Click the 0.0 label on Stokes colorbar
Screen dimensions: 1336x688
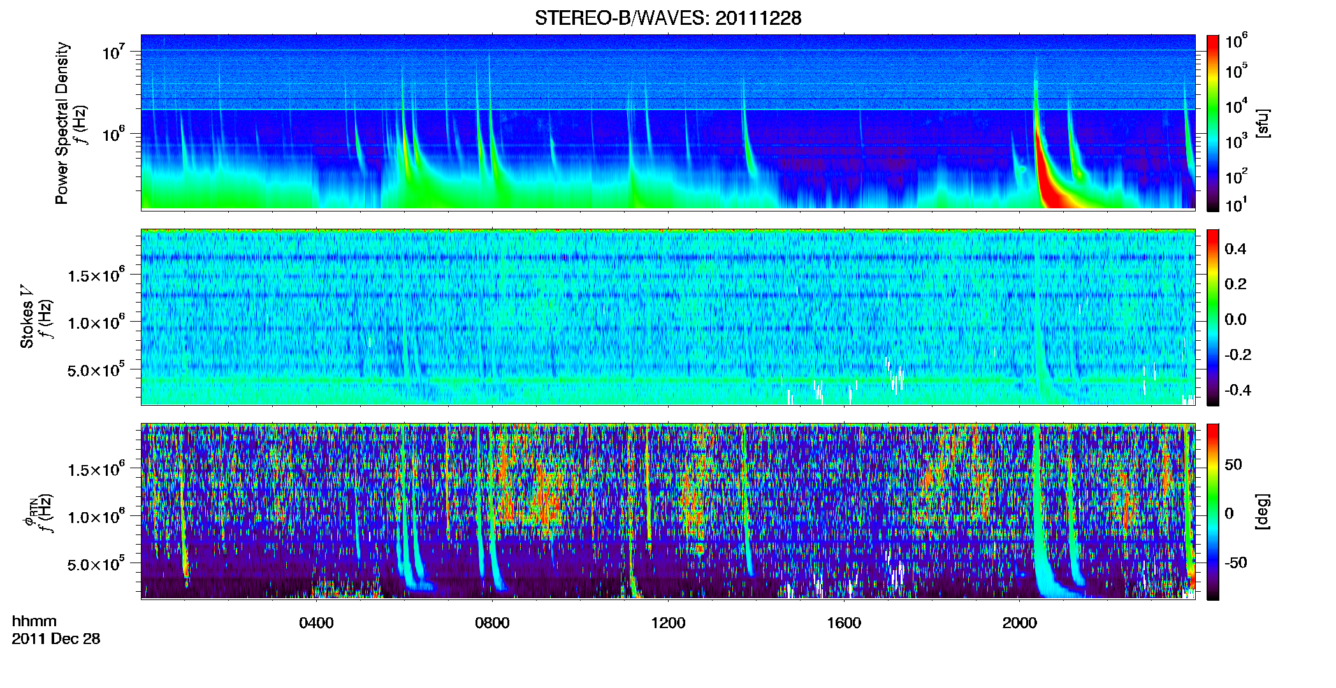(1235, 319)
